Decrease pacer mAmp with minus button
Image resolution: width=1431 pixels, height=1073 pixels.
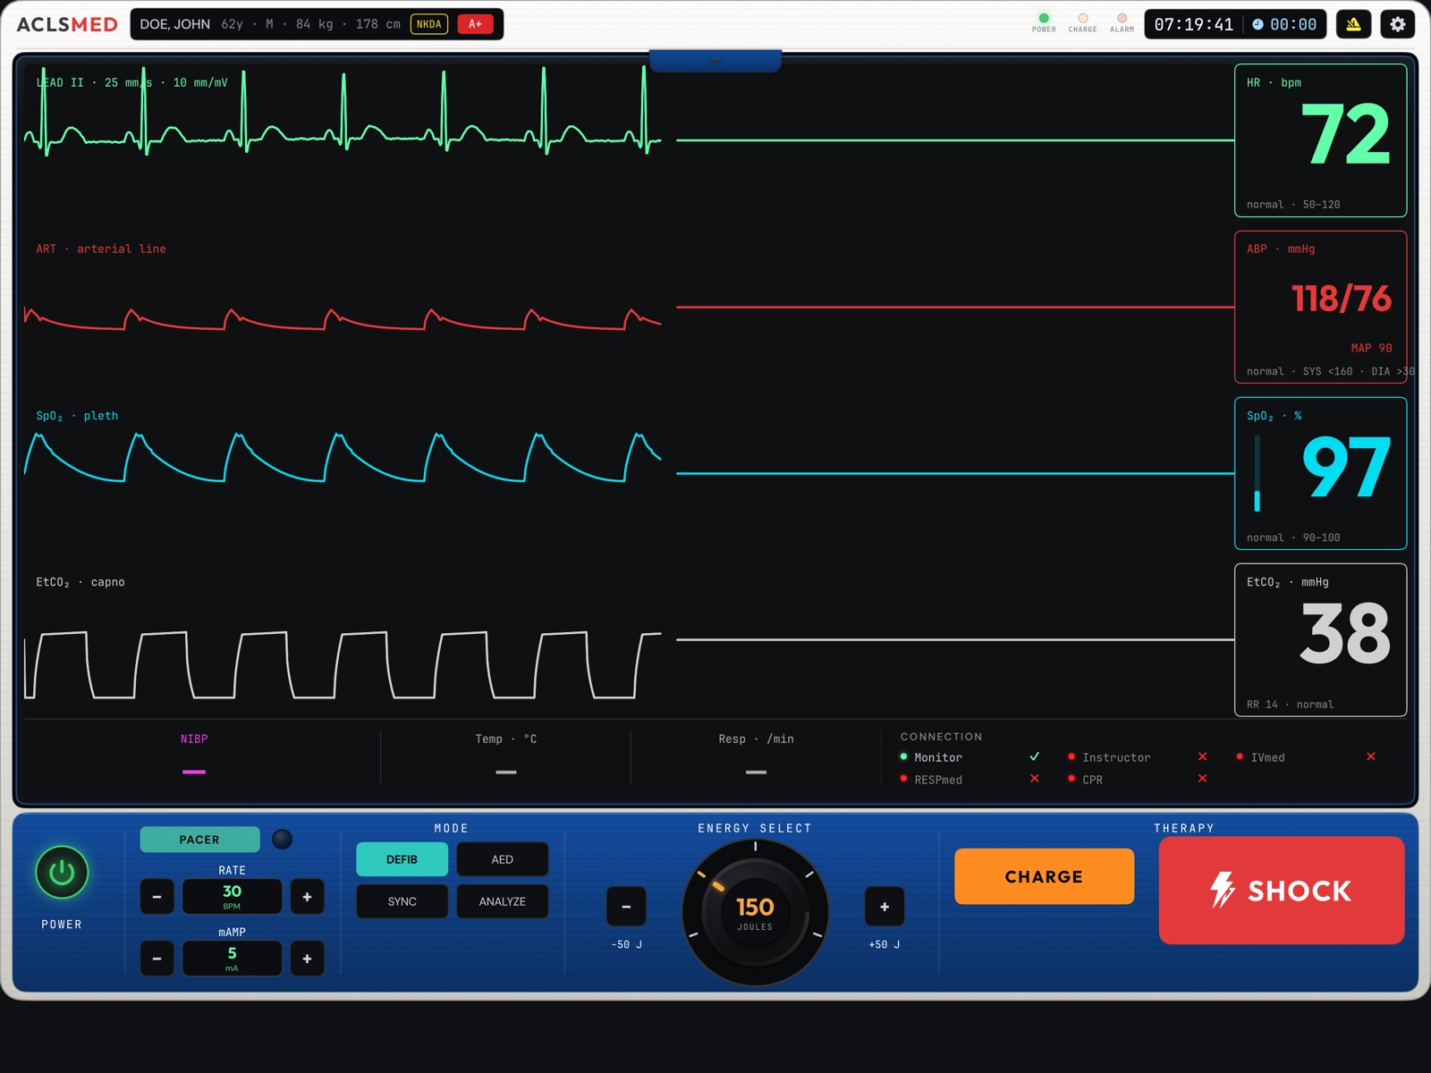157,959
